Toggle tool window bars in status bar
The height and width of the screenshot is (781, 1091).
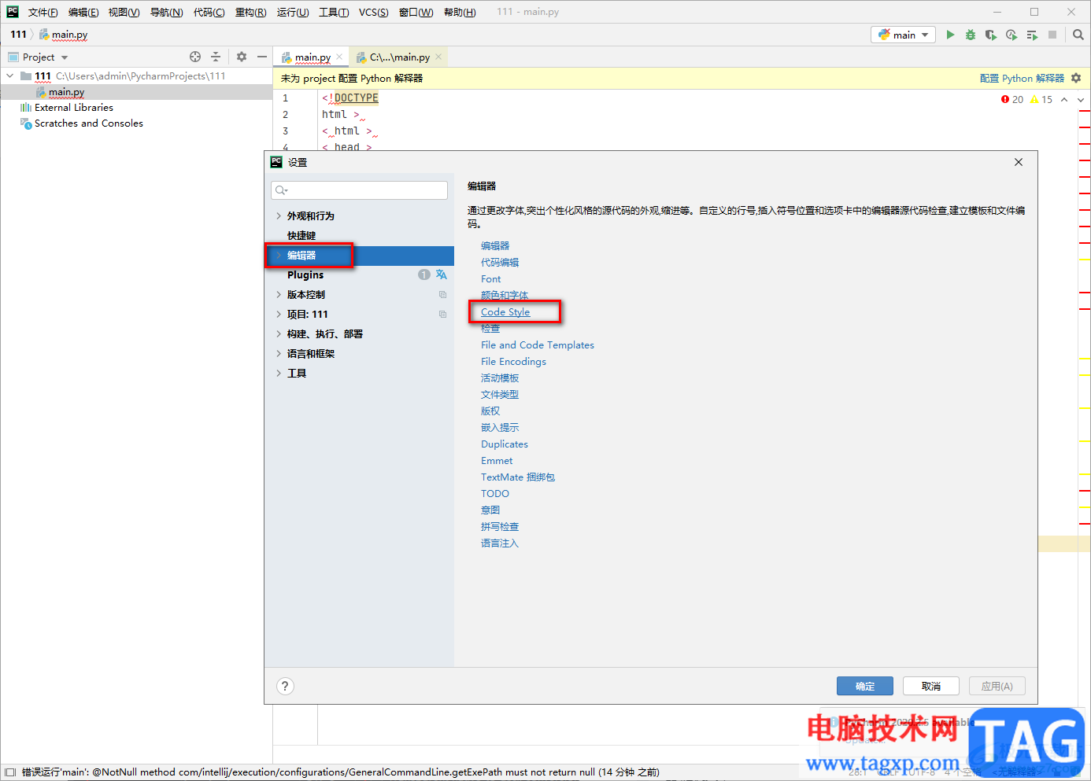click(x=10, y=772)
